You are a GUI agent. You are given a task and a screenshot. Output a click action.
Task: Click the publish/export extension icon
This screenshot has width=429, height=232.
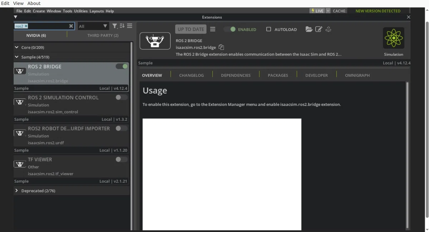(x=328, y=29)
